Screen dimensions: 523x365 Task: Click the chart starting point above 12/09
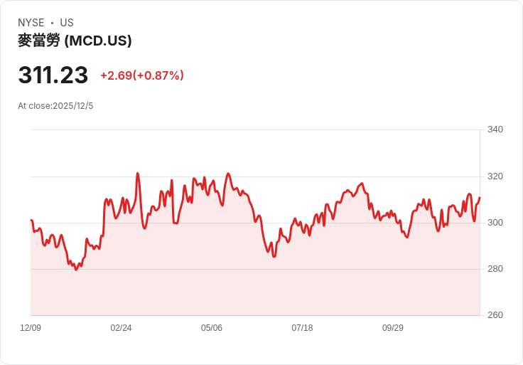pyautogui.click(x=31, y=220)
